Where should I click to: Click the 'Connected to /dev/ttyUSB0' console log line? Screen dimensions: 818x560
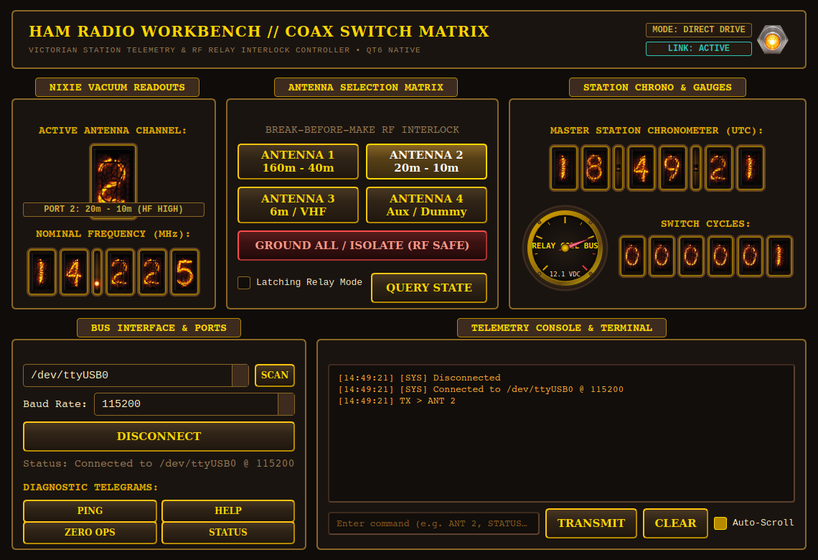pos(481,389)
